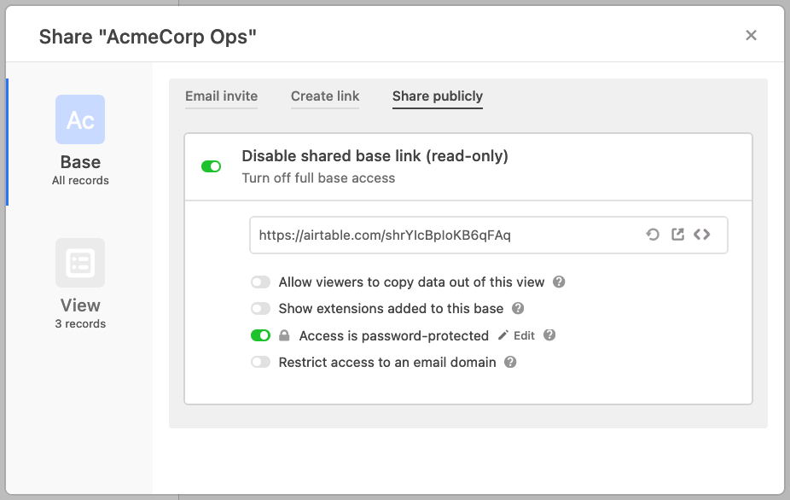Show embed code for shared link
790x500 pixels.
tap(702, 235)
